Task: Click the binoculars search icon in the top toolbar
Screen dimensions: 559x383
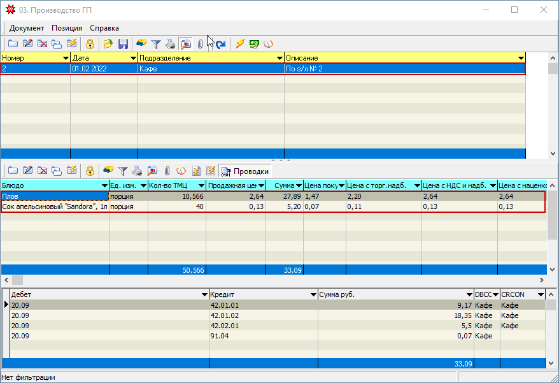Action: [x=141, y=44]
